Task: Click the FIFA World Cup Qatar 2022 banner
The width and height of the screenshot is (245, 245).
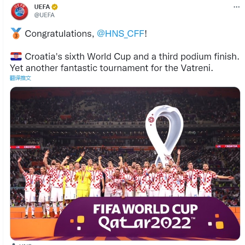Action: [145, 218]
